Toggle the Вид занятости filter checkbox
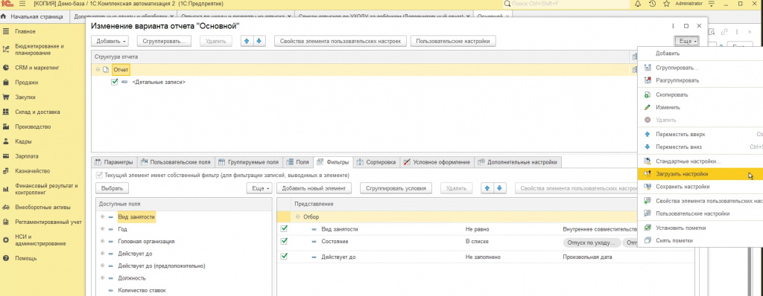This screenshot has height=296, width=763. tap(284, 228)
